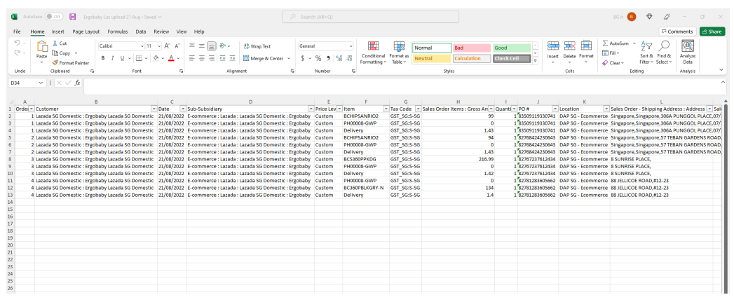
Task: Decrease decimal places
Action: [349, 59]
